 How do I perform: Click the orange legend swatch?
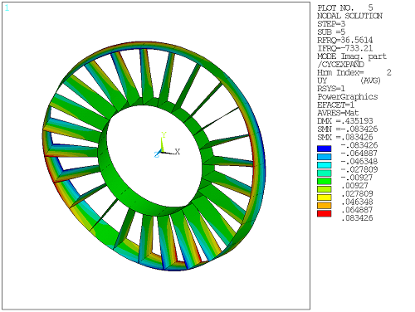[x=324, y=206]
